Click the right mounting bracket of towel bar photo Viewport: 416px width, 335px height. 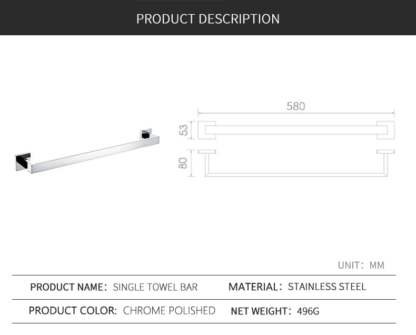[146, 134]
